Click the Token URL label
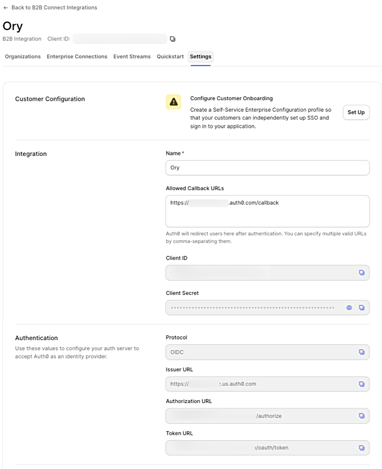The image size is (382, 469). 179,433
